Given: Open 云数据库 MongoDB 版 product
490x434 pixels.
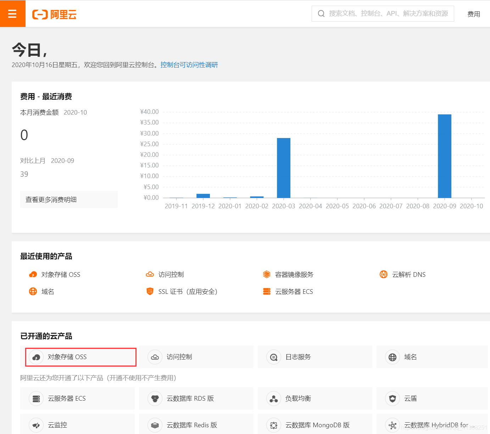Looking at the screenshot, I should 273,425.
